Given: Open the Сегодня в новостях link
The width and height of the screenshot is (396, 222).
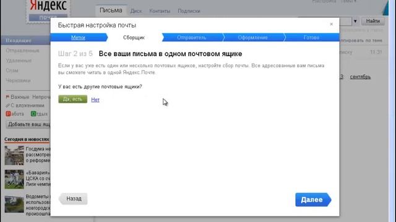Looking at the screenshot, I should point(27,139).
